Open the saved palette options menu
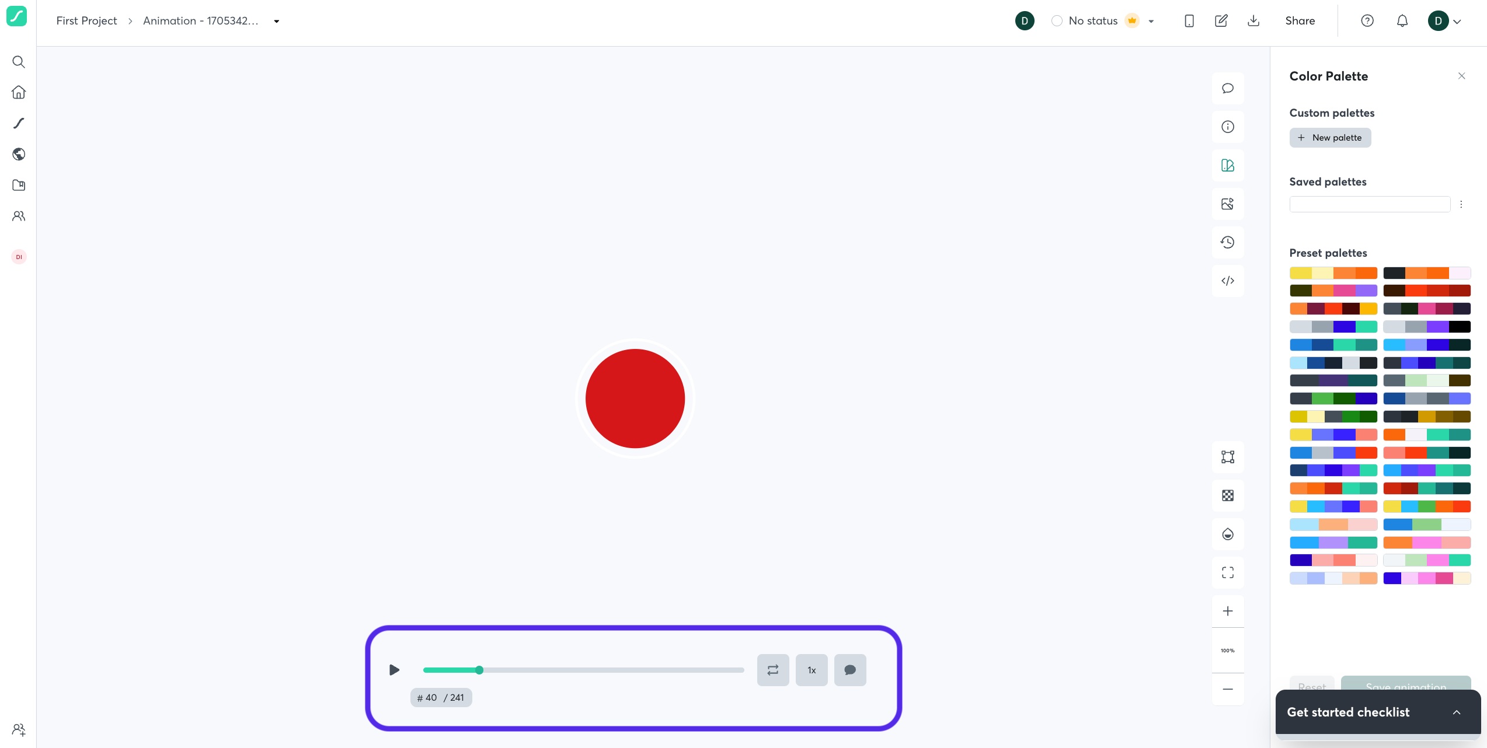Screen dimensions: 1487x748 click(1461, 204)
